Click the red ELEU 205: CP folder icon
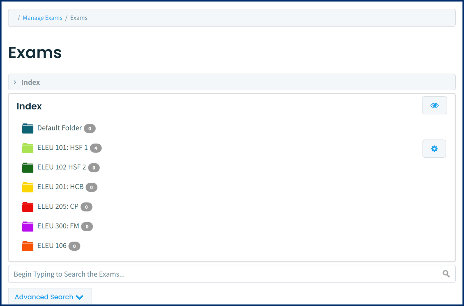 [28, 207]
